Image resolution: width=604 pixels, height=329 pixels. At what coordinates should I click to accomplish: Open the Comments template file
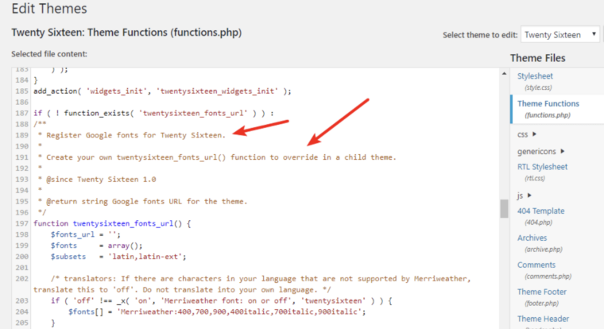[536, 265]
